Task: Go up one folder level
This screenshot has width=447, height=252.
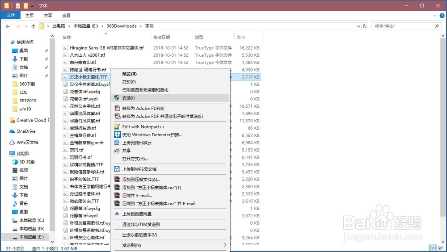Action: [x=34, y=26]
